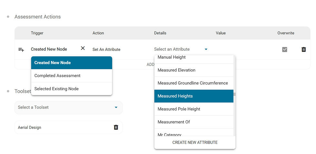Choose Selected Existing Node trigger option
The image size is (316, 154).
[x=72, y=89]
